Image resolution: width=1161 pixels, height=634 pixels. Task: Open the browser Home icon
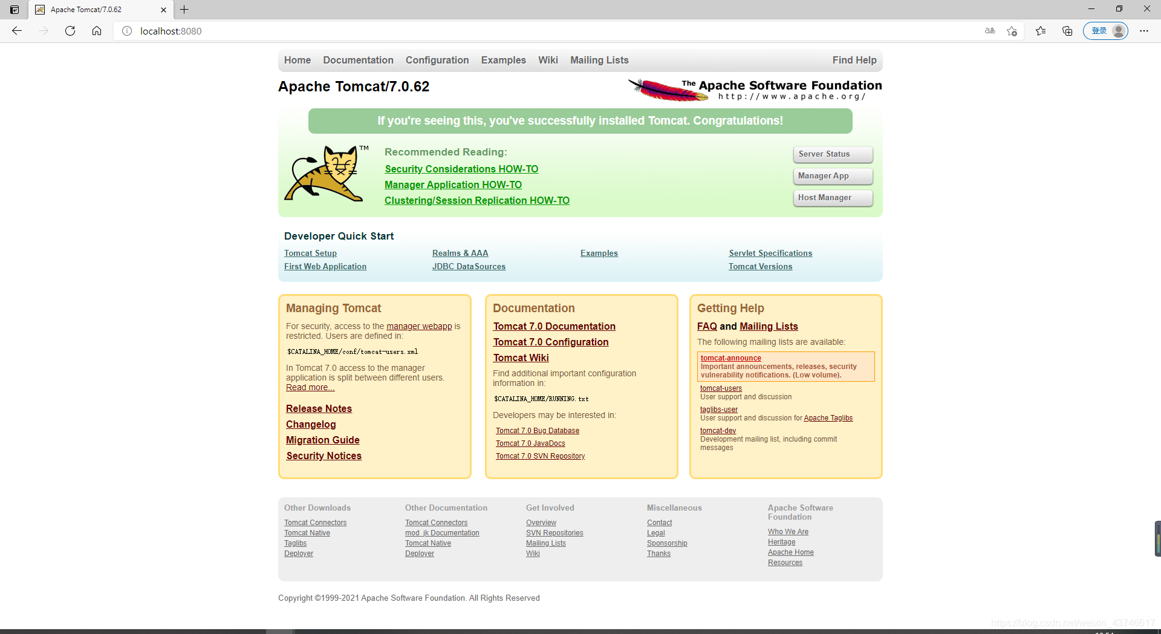click(97, 31)
